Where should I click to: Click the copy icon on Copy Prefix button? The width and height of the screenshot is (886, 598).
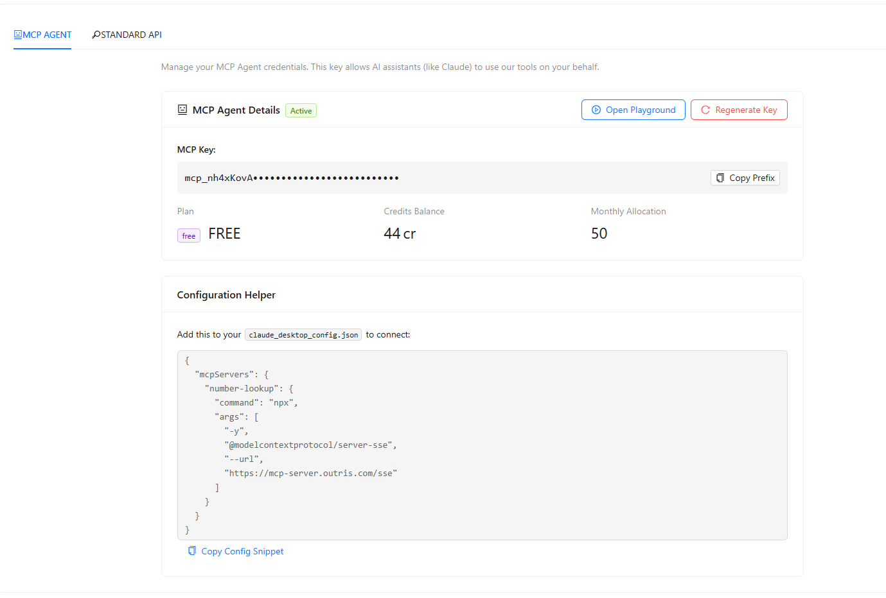point(720,177)
